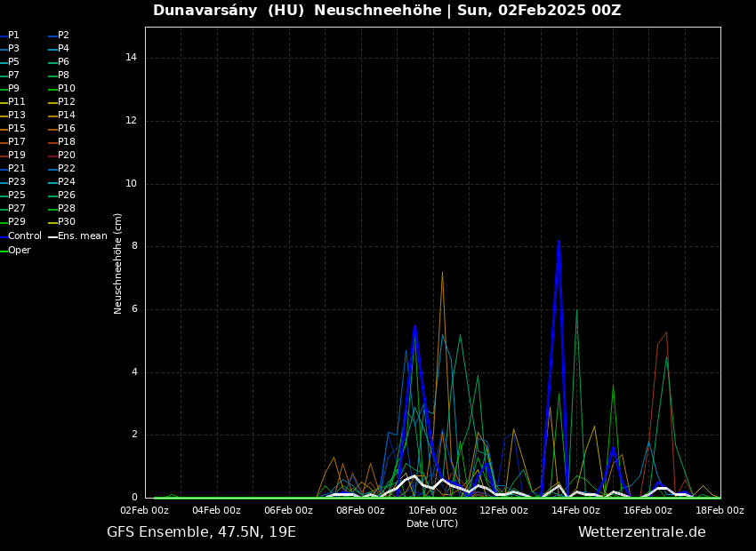Select the P30 legend entry
The width and height of the screenshot is (756, 551).
tap(66, 222)
